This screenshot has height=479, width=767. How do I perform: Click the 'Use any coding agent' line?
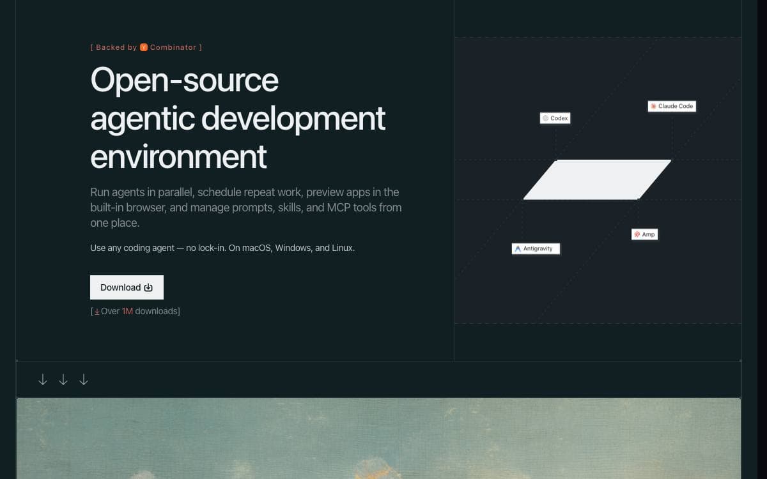click(222, 248)
